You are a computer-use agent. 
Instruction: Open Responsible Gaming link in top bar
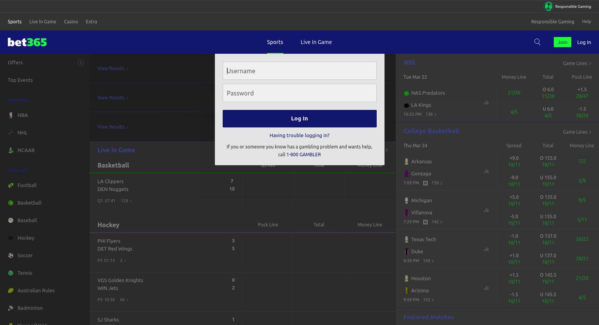553,21
